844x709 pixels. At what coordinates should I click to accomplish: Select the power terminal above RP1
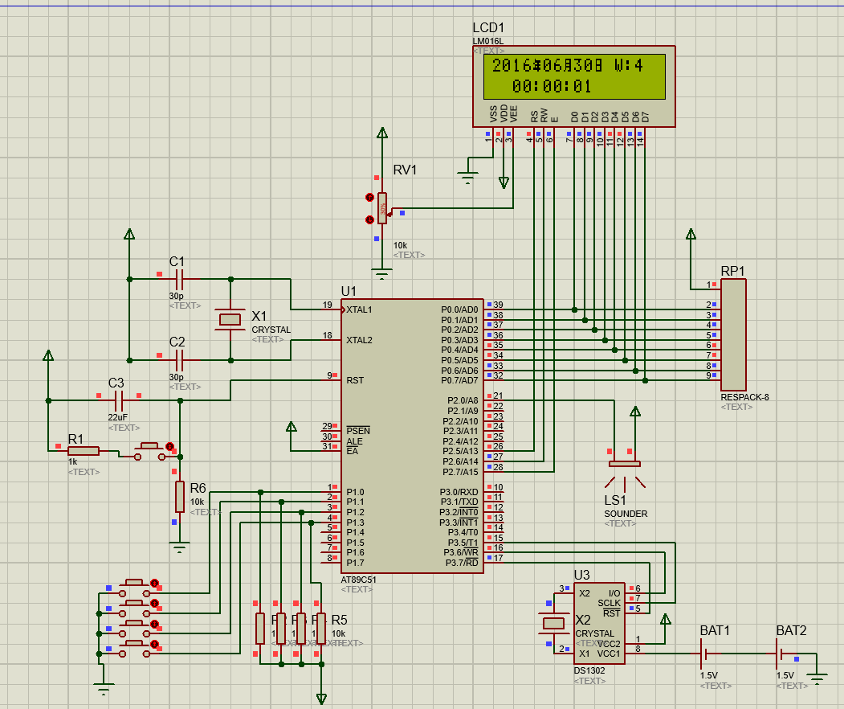(x=691, y=234)
